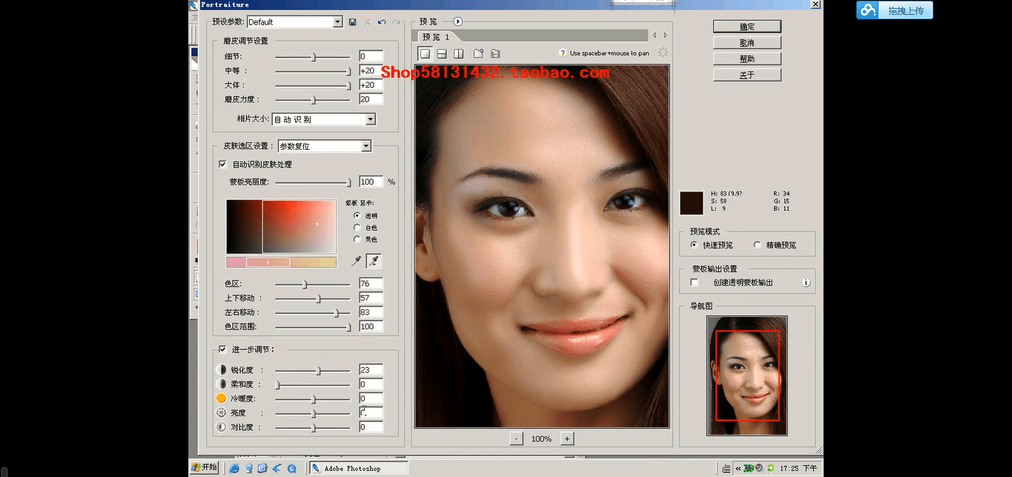The height and width of the screenshot is (477, 1012).
Task: Toggle the 自动识别皮肤处理 checkbox
Action: pos(222,165)
